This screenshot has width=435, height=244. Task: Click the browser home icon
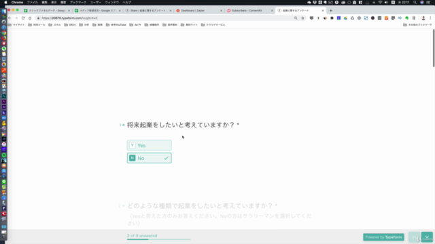(30, 18)
